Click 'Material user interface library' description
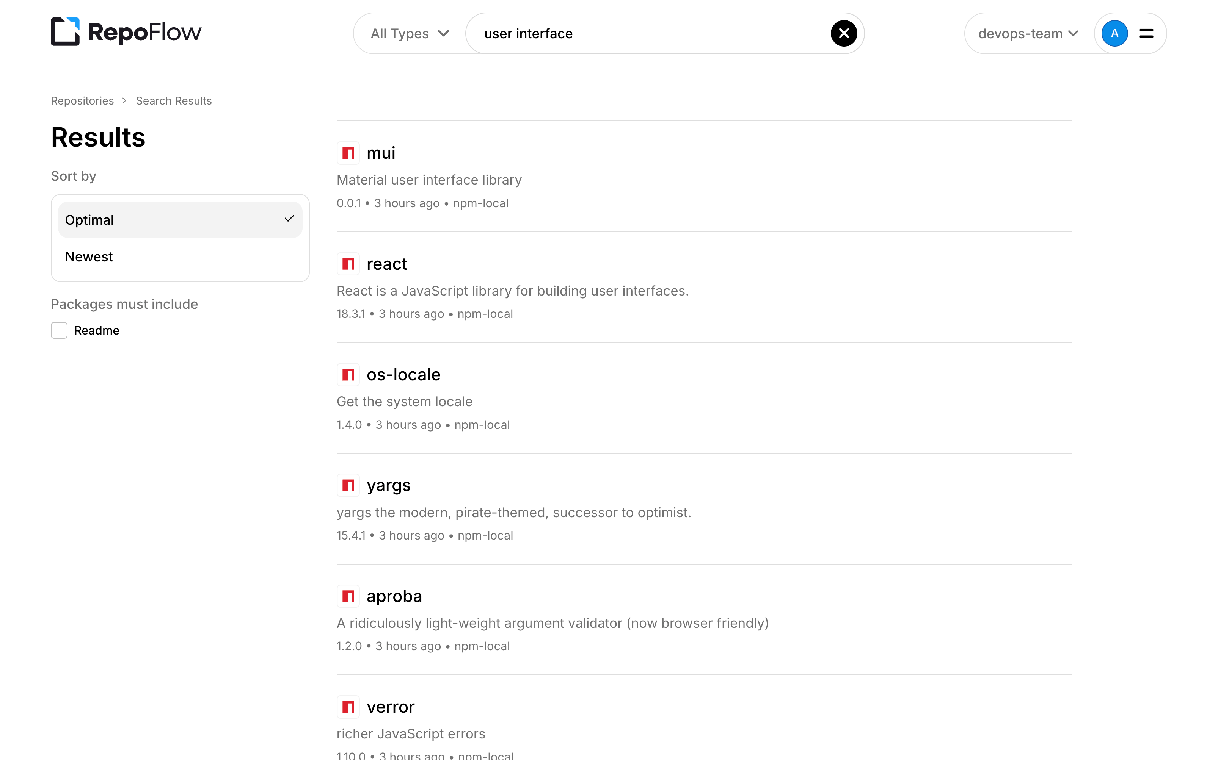The height and width of the screenshot is (760, 1218). 429,180
